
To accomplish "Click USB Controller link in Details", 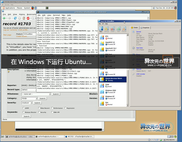I will (141, 74).
